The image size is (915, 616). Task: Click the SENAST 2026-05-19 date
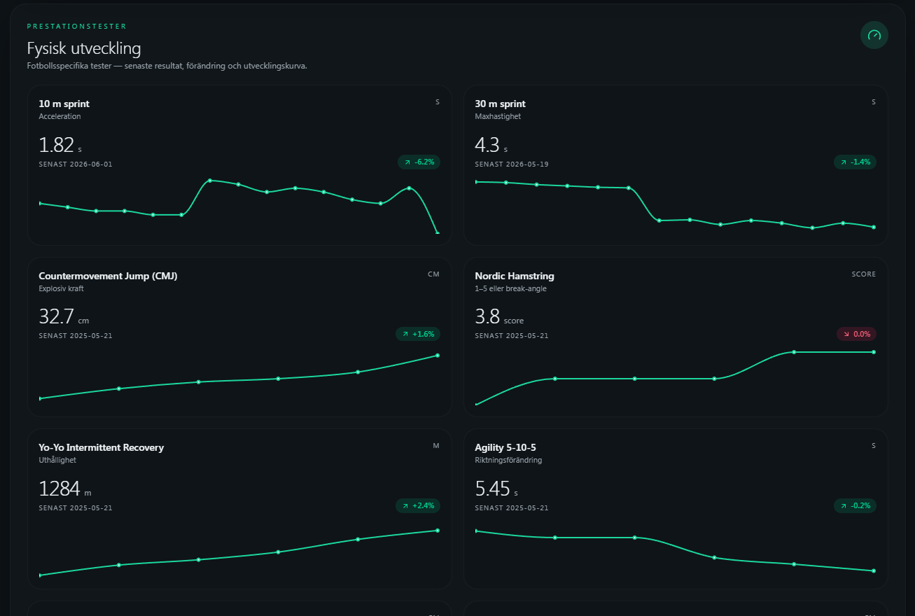coord(512,164)
